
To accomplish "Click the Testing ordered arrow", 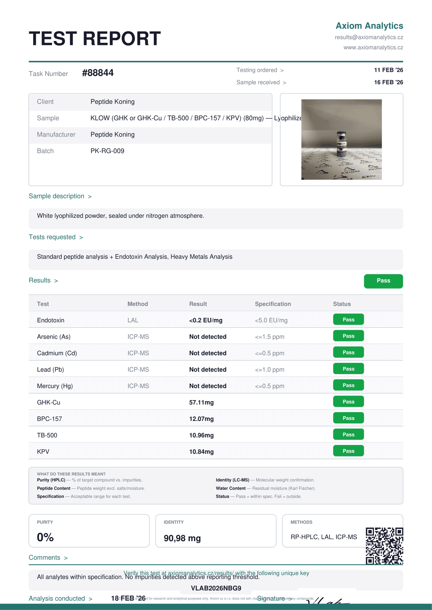I will pyautogui.click(x=282, y=70).
